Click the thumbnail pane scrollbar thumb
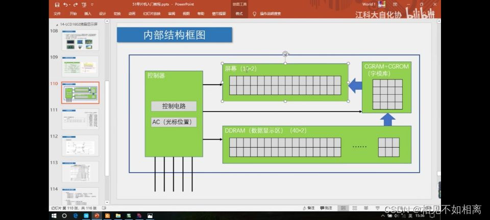Screen dimensions: 490x220 107,128
